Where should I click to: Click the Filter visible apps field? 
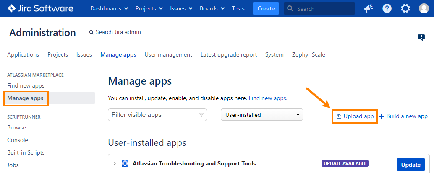click(157, 115)
